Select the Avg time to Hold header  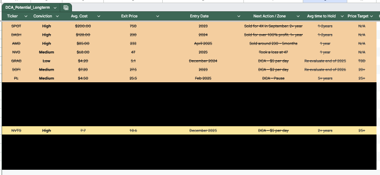pyautogui.click(x=322, y=16)
